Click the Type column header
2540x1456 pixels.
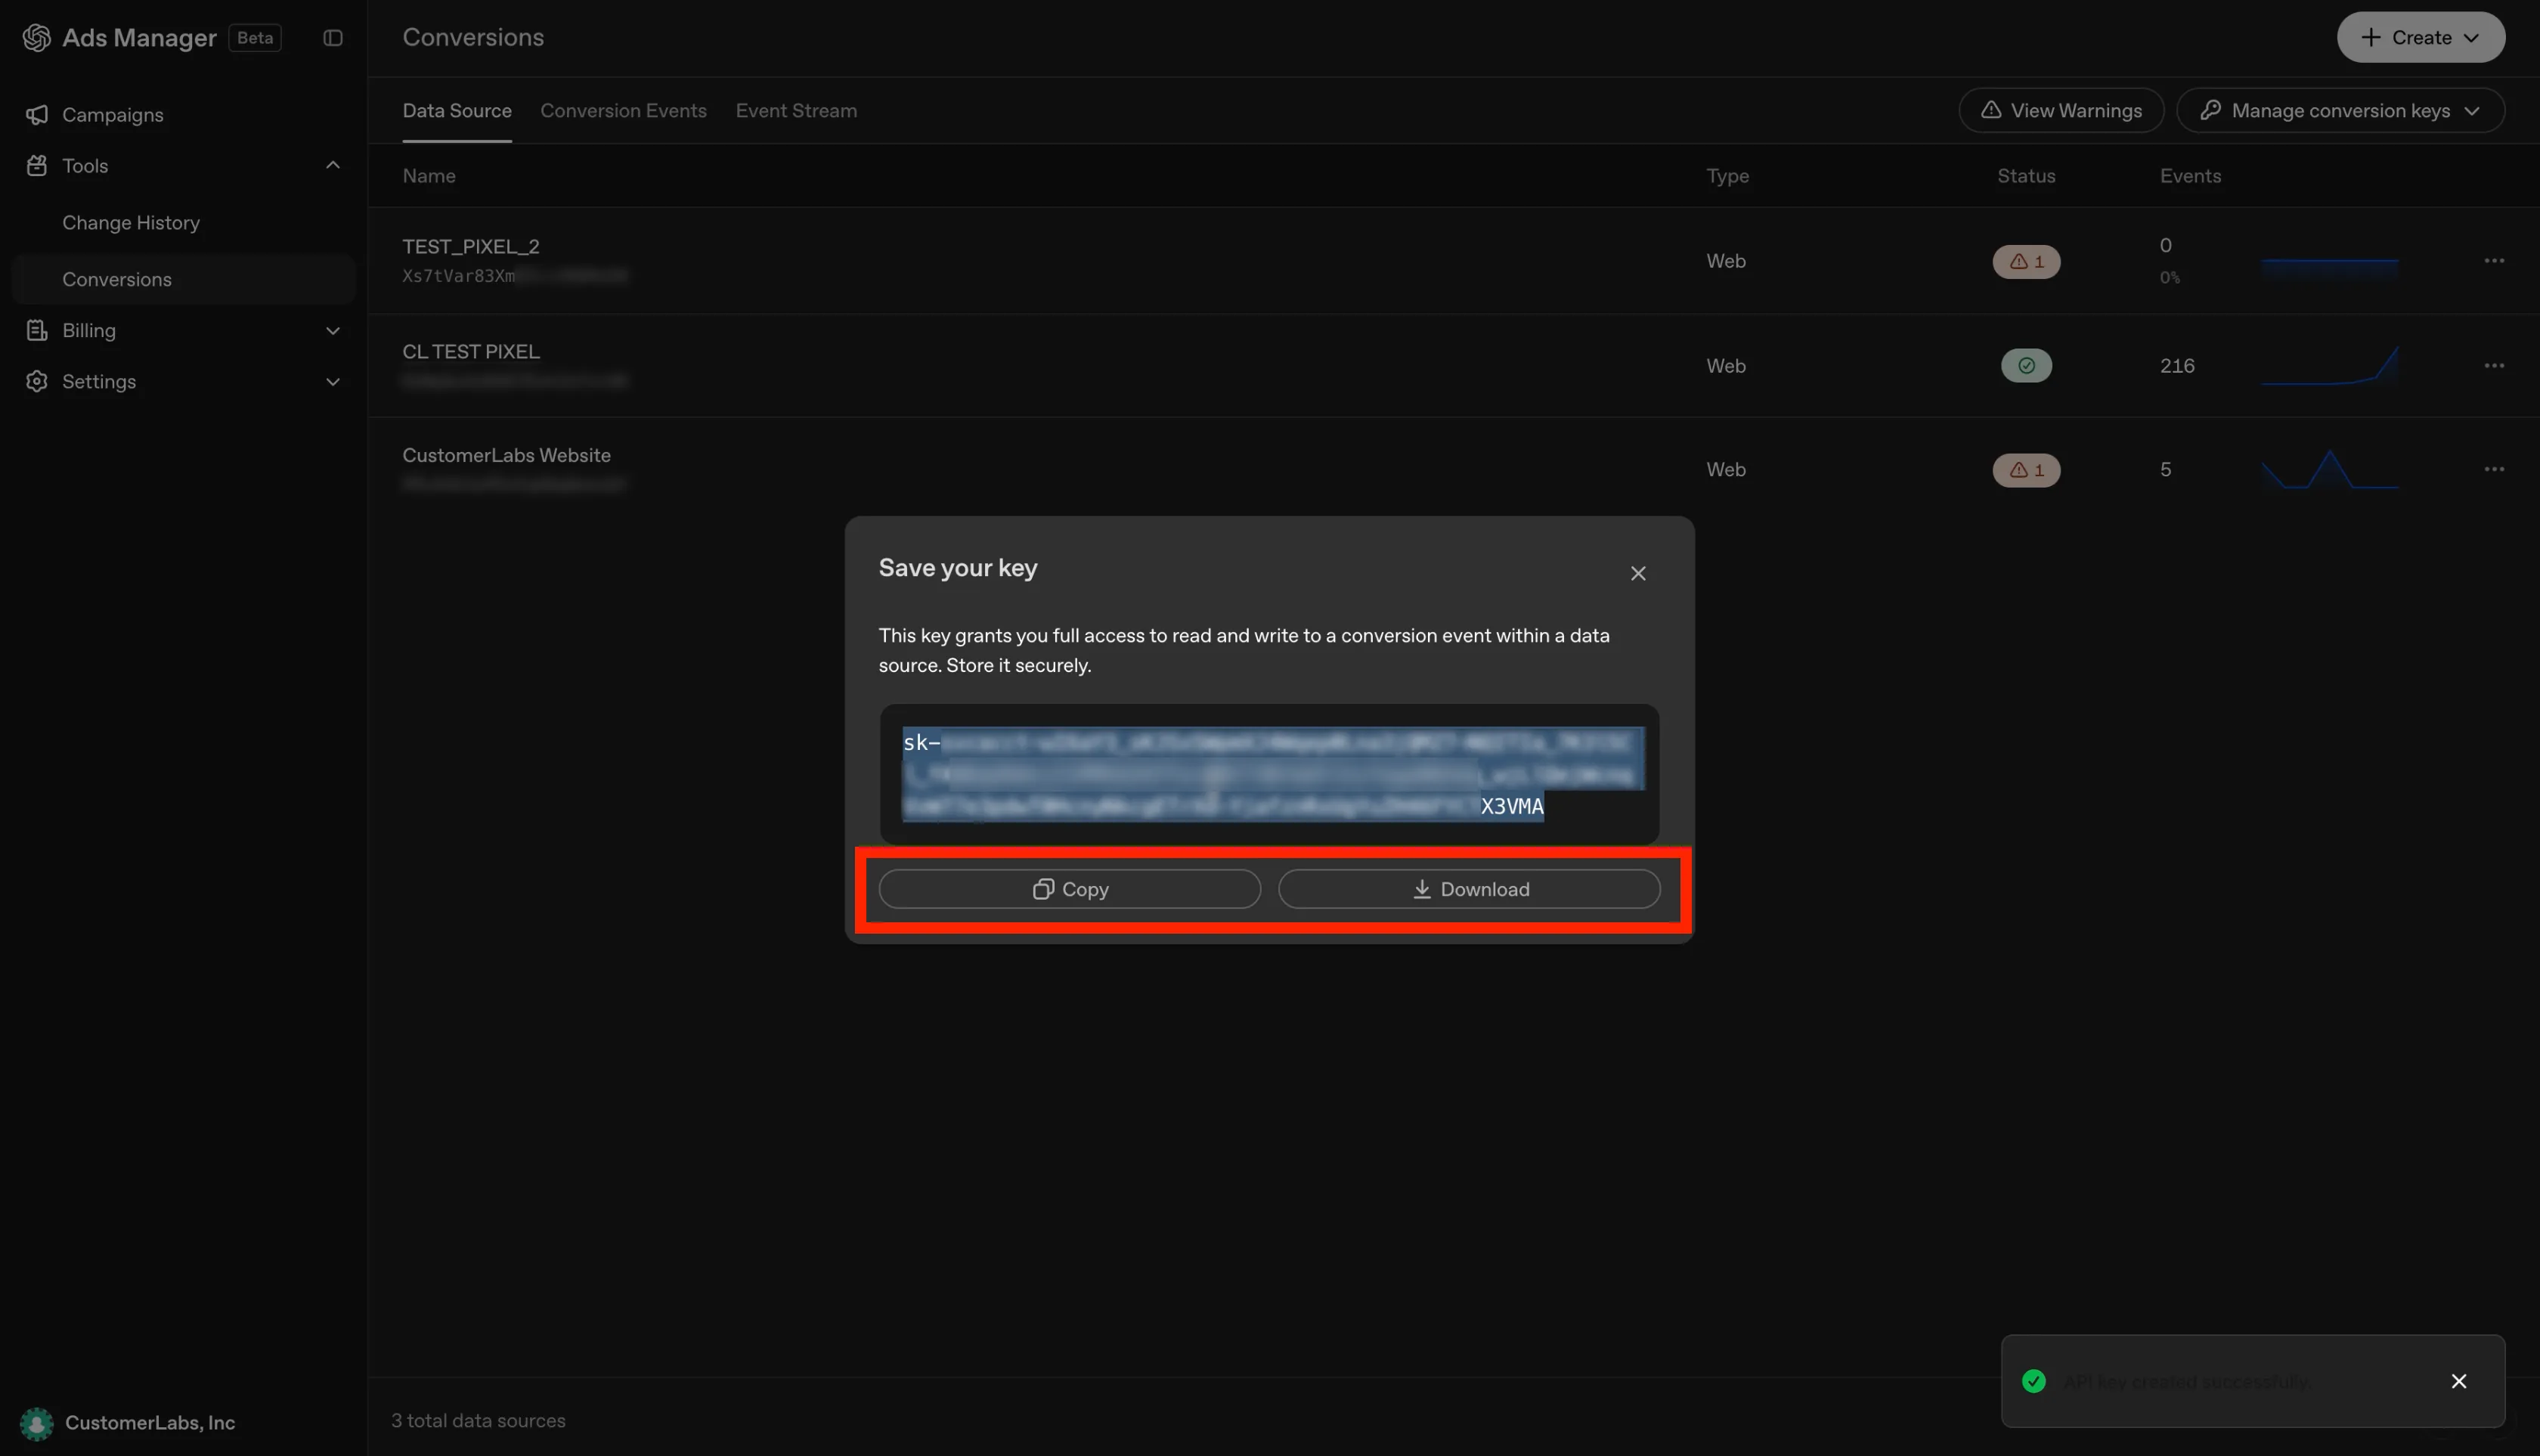point(1727,176)
